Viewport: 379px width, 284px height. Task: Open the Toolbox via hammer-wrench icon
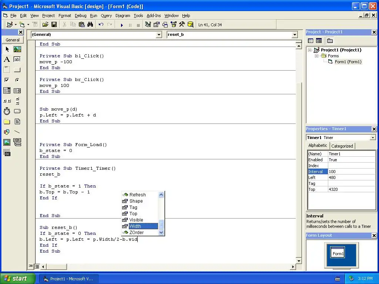coord(182,24)
